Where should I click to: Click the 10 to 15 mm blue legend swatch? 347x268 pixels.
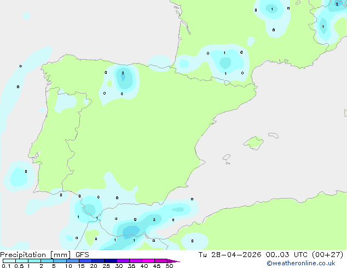pos(73,261)
